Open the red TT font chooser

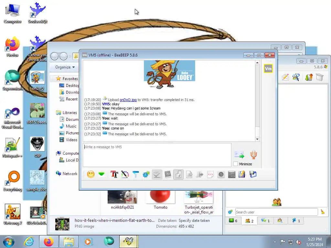114,174
